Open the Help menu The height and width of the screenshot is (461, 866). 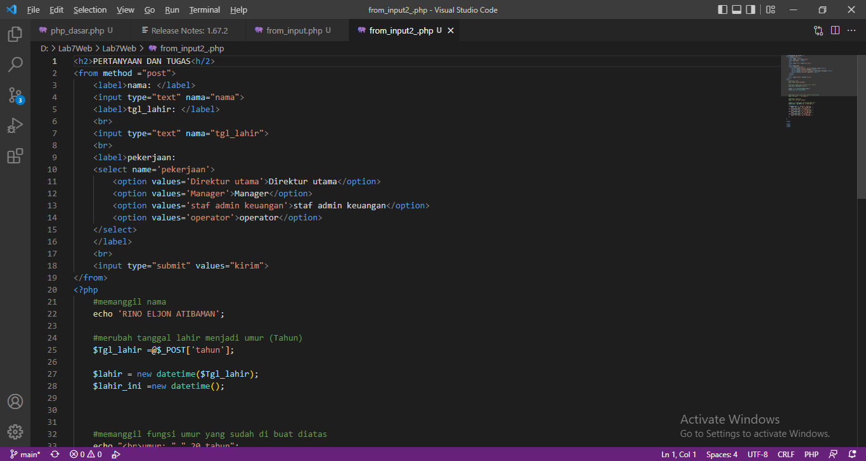point(239,9)
